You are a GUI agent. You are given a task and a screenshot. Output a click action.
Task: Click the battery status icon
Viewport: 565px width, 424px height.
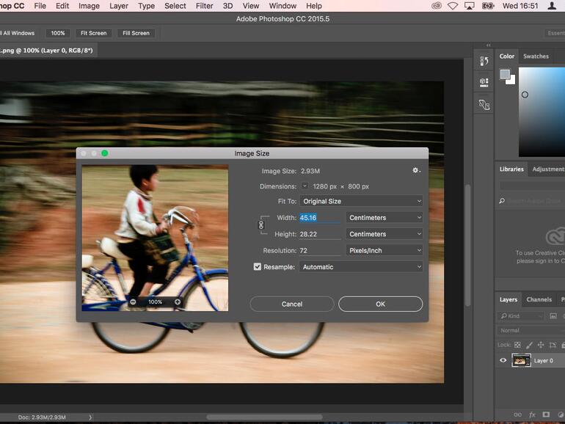tap(488, 6)
